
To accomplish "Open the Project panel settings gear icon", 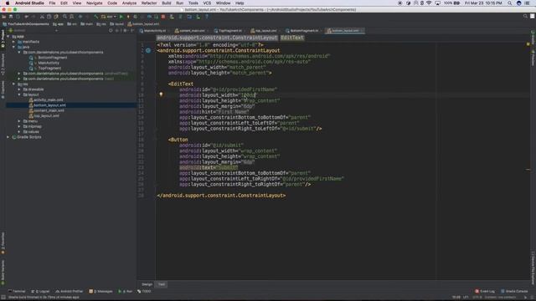I will [x=125, y=31].
